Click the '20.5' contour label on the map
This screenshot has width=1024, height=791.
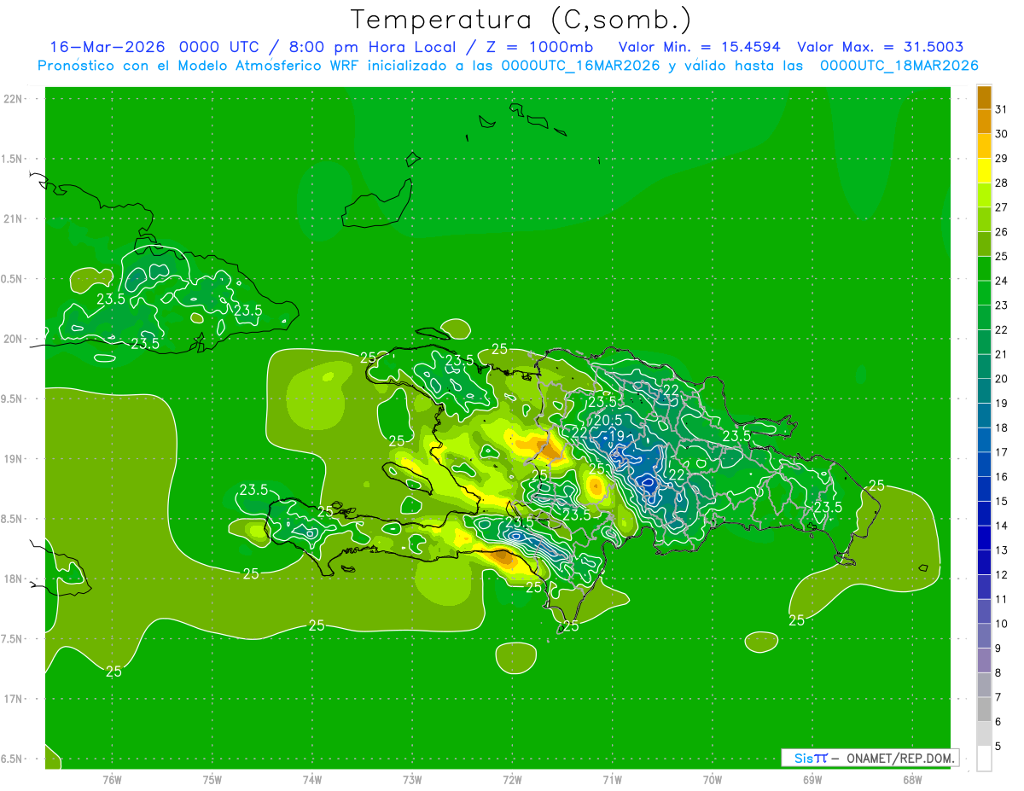tap(608, 421)
